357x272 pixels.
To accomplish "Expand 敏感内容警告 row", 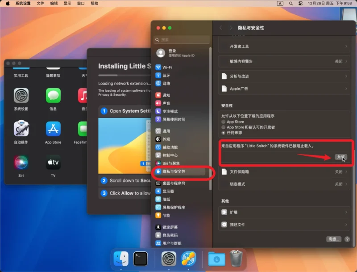I will [284, 61].
